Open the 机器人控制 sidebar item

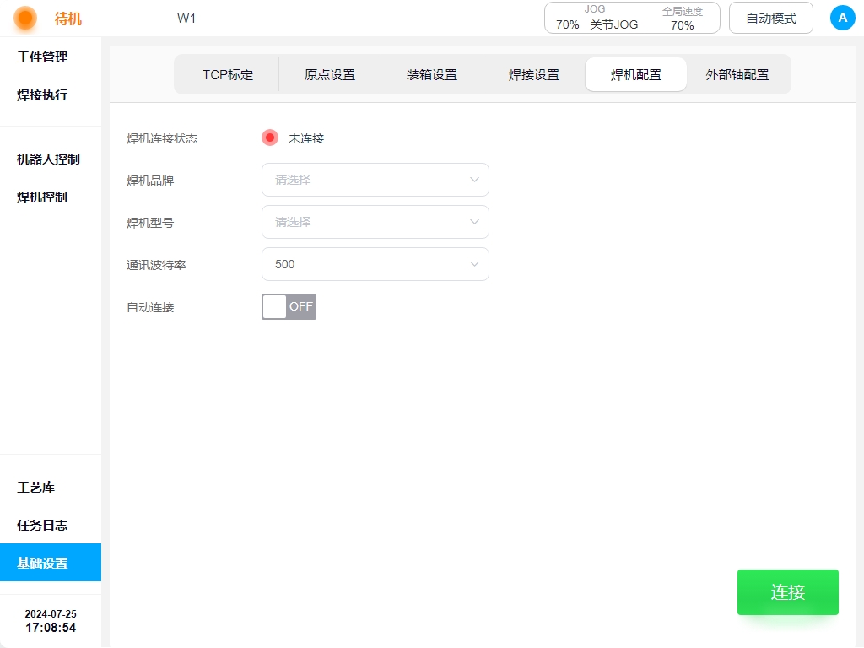[48, 159]
